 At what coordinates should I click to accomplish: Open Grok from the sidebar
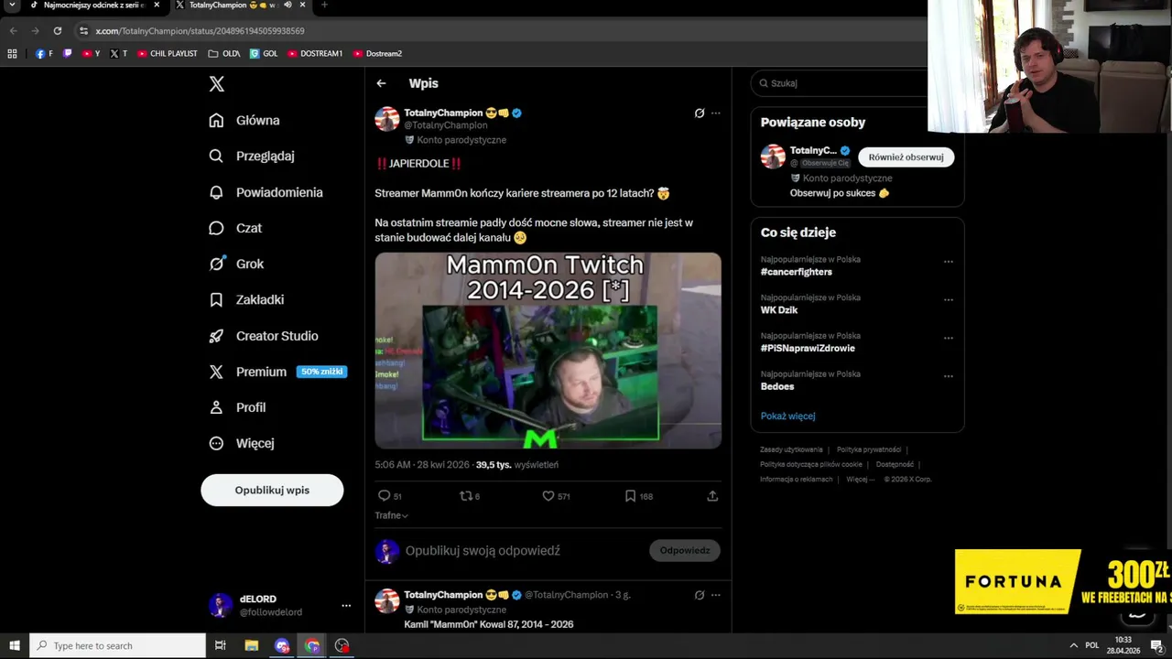pos(236,264)
